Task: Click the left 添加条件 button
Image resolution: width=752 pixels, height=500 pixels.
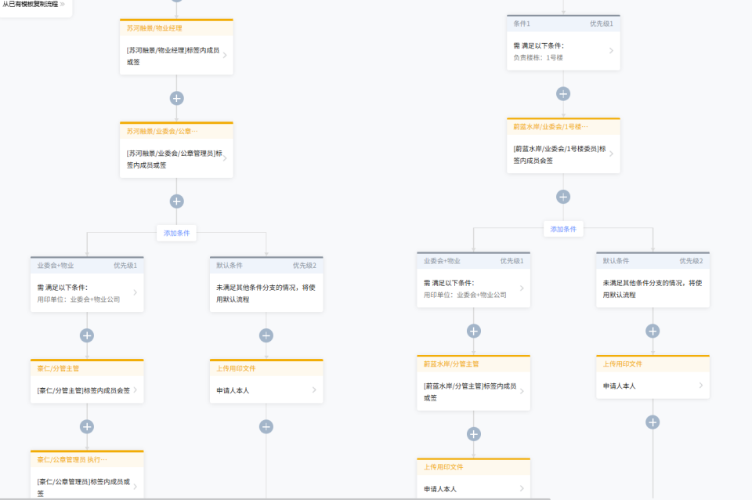Action: [176, 233]
